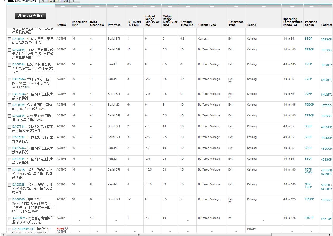The height and width of the screenshot is (236, 333).
Task: Click the Output Range Min column drag handle
Action: coord(152,6)
